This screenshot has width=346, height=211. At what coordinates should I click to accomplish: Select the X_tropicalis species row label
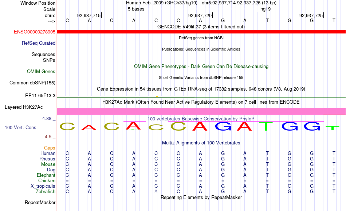pyautogui.click(x=43, y=186)
